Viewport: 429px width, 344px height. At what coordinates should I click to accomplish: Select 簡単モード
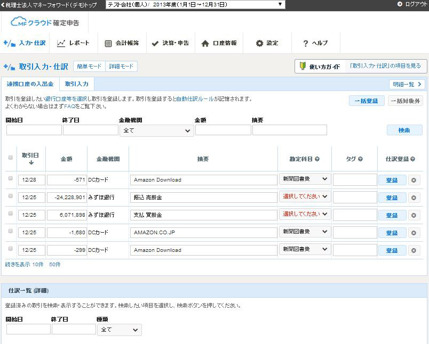click(89, 67)
